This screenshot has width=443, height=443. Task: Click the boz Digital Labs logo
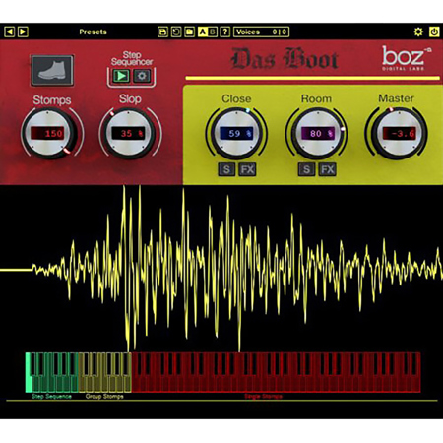pyautogui.click(x=407, y=58)
